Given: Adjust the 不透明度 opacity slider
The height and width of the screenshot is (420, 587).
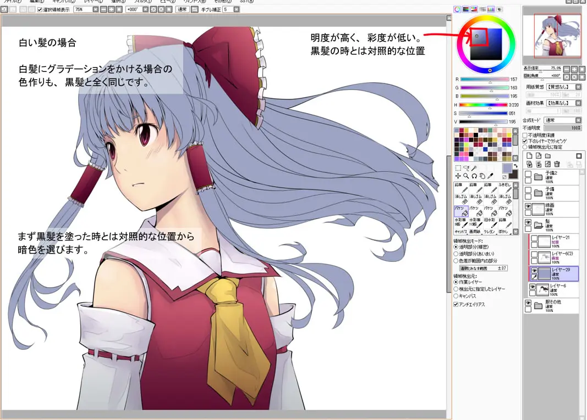Looking at the screenshot, I should [x=563, y=128].
